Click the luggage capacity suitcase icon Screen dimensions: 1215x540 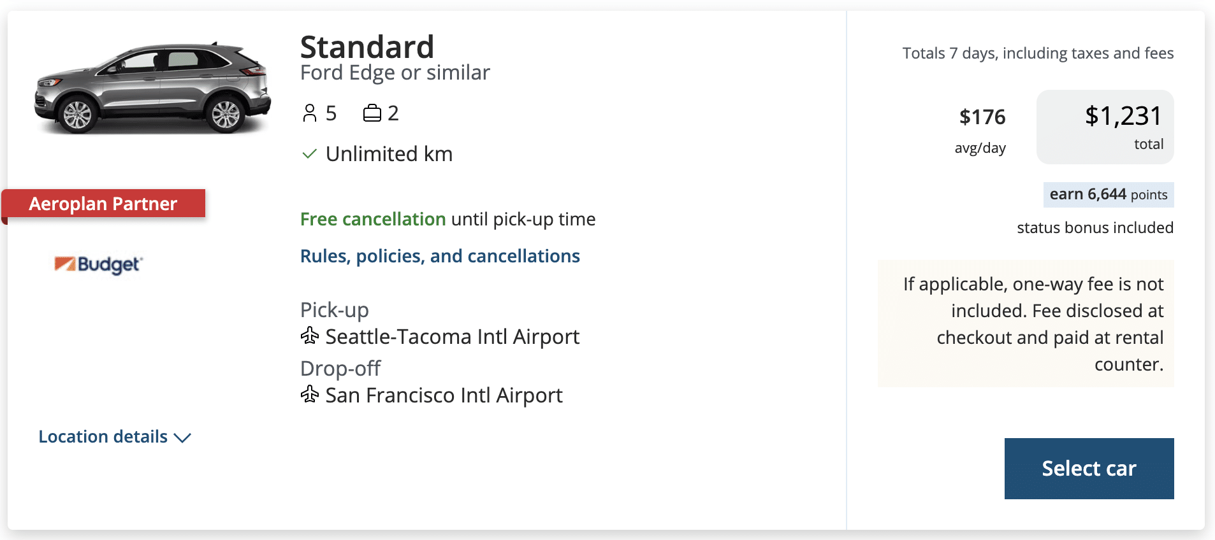coord(372,113)
